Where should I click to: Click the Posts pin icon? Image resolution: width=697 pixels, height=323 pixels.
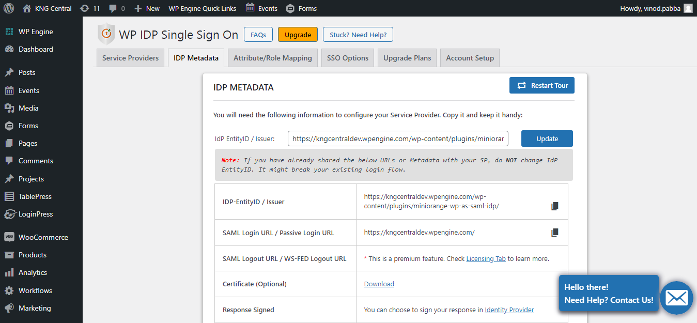[9, 72]
